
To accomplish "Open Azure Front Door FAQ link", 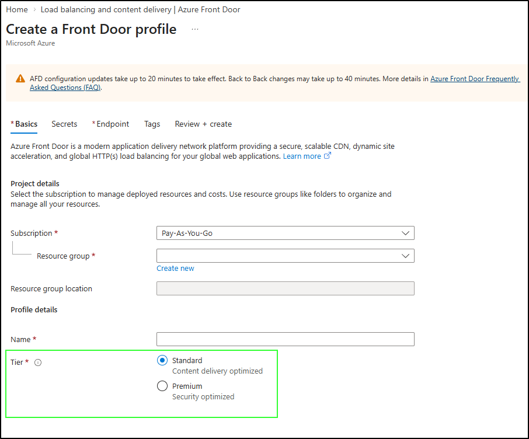I will pyautogui.click(x=474, y=79).
